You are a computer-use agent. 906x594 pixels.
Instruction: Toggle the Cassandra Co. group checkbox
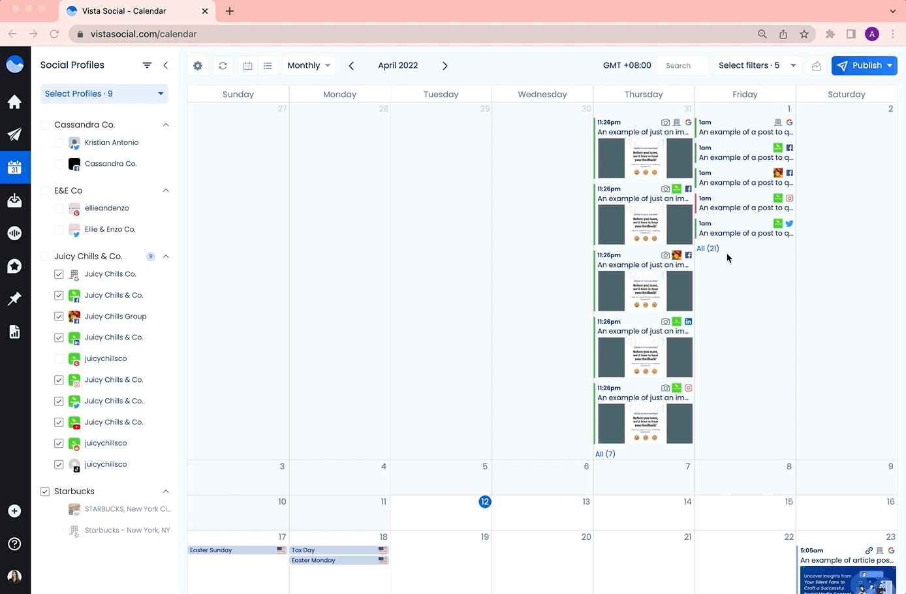(x=45, y=125)
